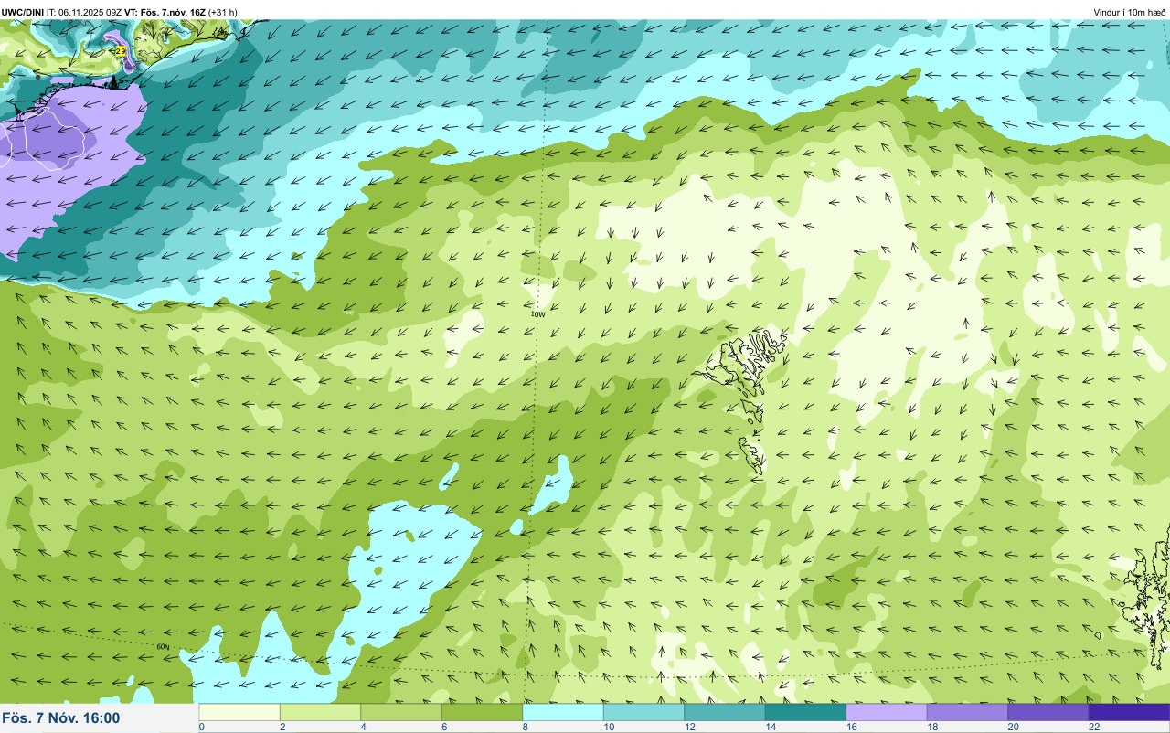Click the 8–10 pale cyan legend swatch
The height and width of the screenshot is (733, 1170).
coord(563,712)
